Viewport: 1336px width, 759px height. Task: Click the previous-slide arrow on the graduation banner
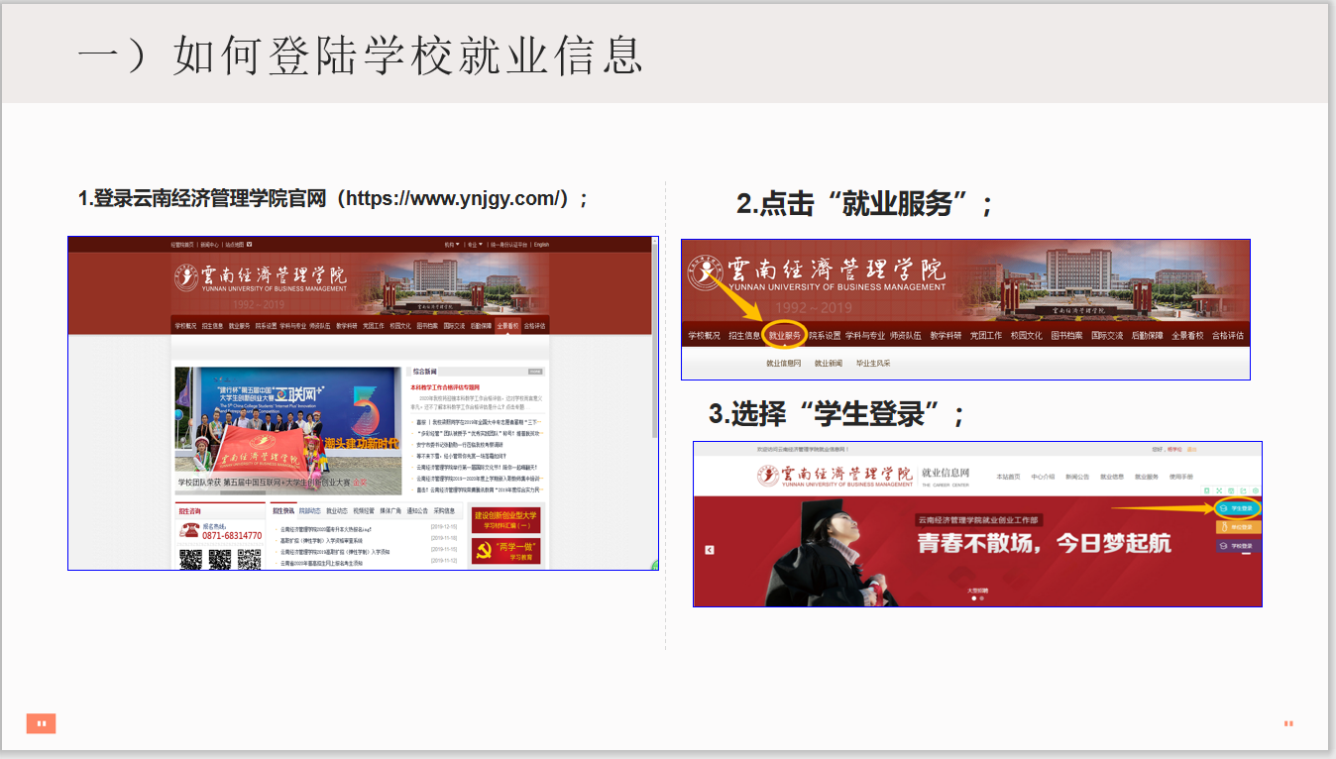point(710,550)
